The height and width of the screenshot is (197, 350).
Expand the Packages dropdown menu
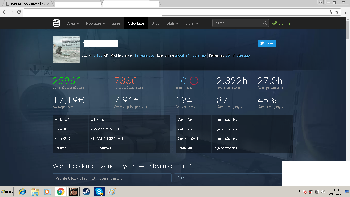pyautogui.click(x=95, y=23)
